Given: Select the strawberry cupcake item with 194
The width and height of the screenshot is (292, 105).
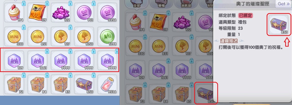Looking at the screenshot, I should [x=14, y=13].
